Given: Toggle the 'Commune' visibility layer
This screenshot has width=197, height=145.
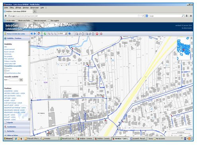Looking at the screenshot, I should coord(8,54).
